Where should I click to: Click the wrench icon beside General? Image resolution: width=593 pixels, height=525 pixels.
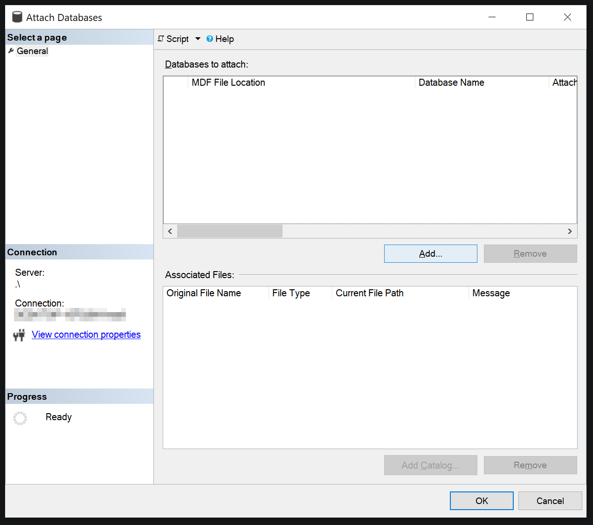(11, 51)
